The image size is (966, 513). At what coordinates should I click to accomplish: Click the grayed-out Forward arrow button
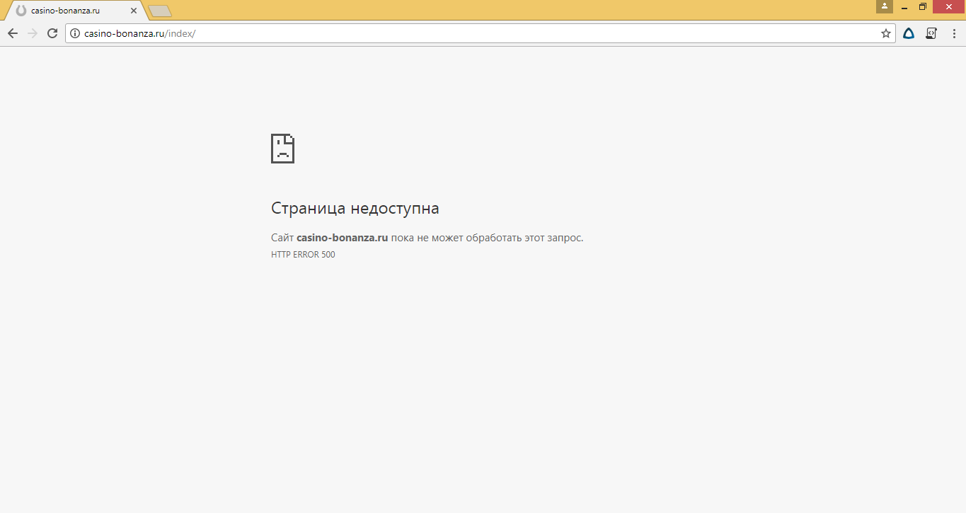click(33, 33)
